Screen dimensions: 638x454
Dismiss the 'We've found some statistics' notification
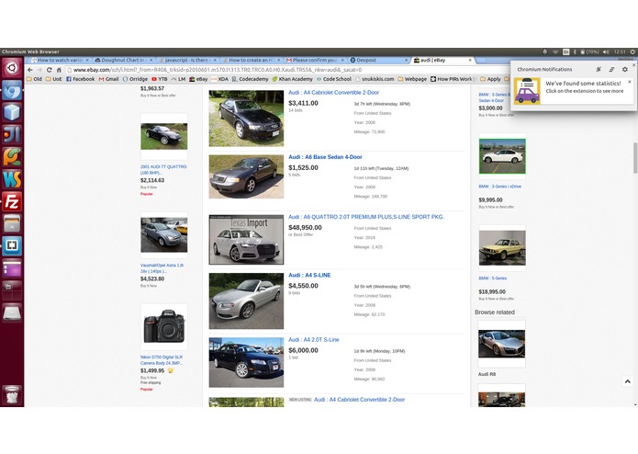[x=630, y=82]
